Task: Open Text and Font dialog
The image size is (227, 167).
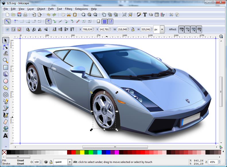Action: [145, 15]
